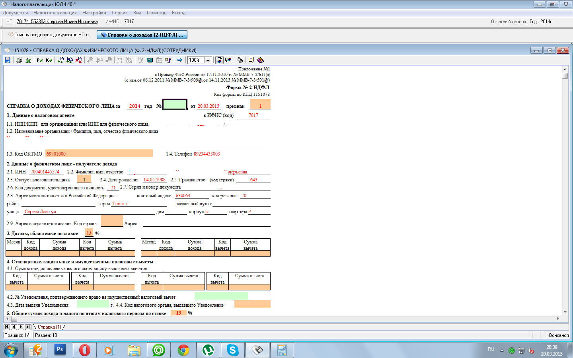The width and height of the screenshot is (573, 358).
Task: Open the Документы menu
Action: 15,13
